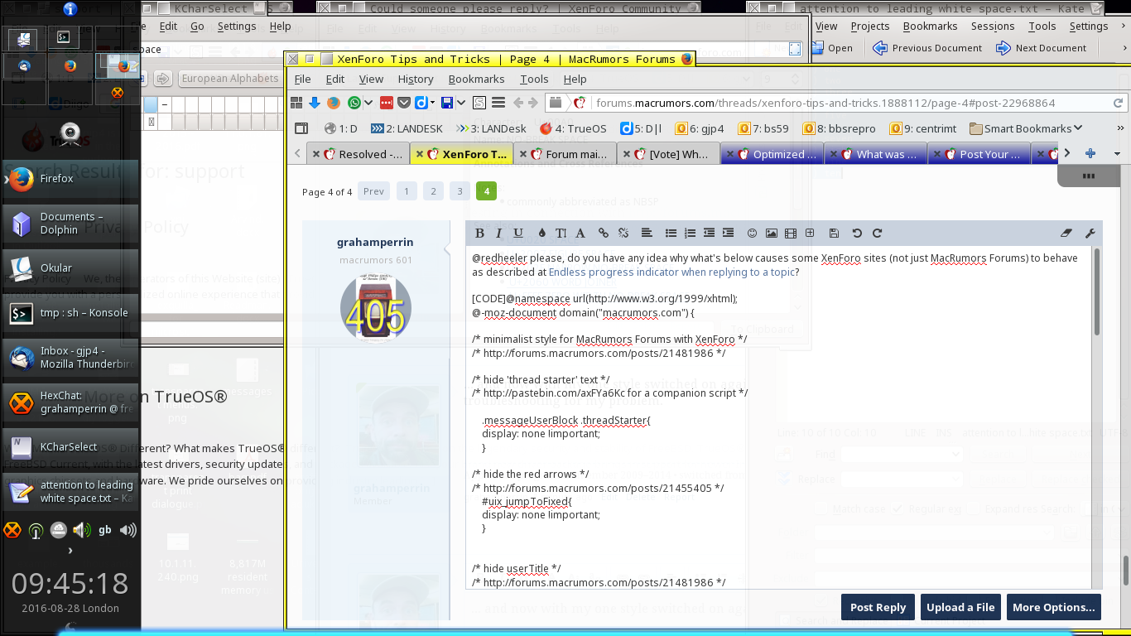Open Settings menu in KCharSelect window
The image size is (1131, 636).
[x=237, y=26]
